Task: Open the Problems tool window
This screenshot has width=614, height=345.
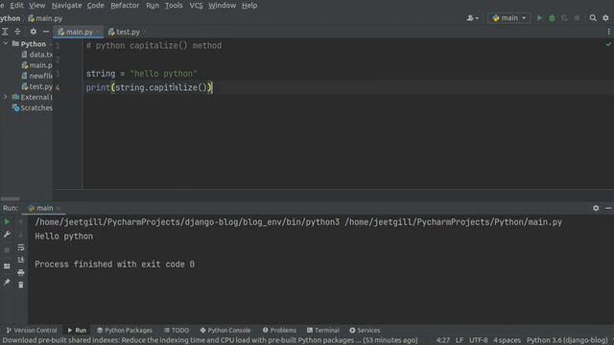Action: click(x=279, y=330)
